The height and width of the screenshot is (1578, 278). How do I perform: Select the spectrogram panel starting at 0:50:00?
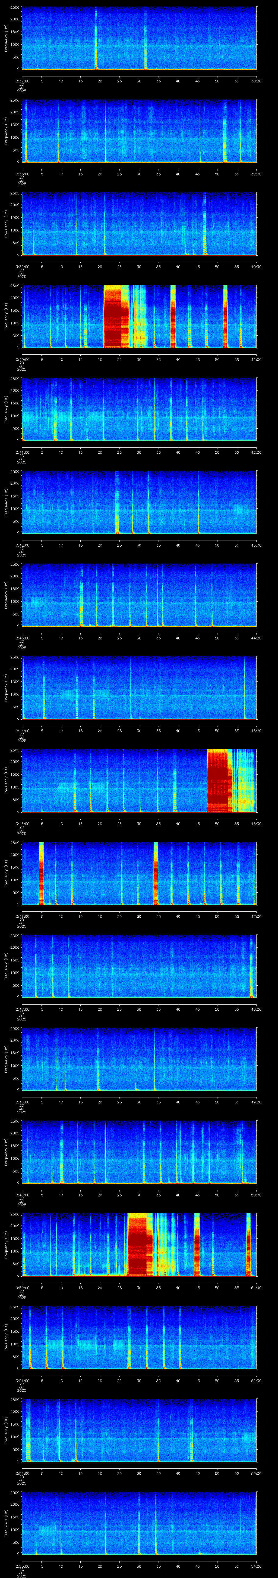point(139,1245)
